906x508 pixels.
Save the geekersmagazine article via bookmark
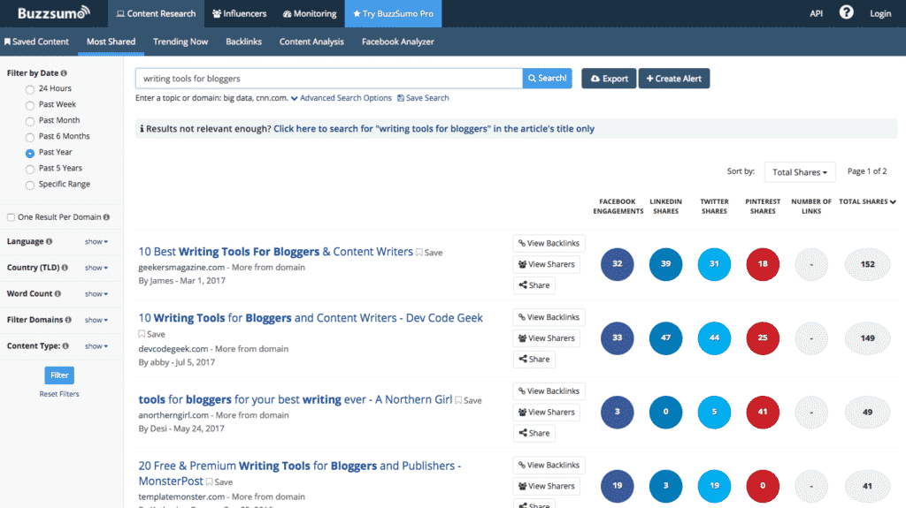pos(429,253)
